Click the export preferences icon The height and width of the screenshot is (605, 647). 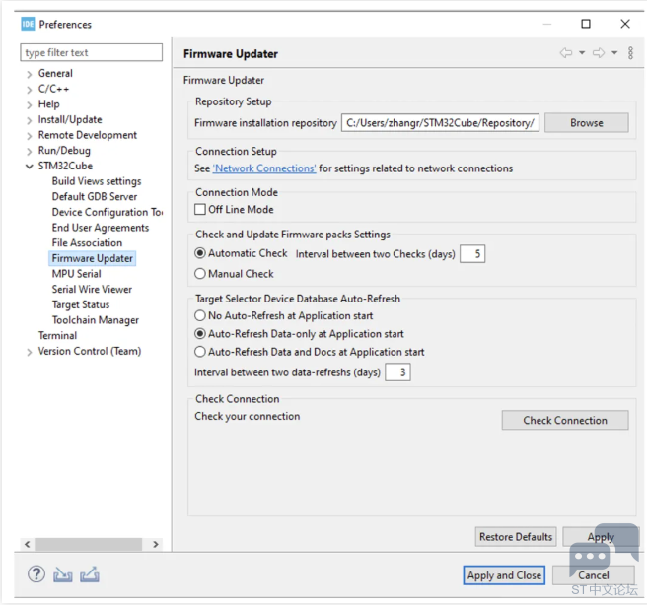pyautogui.click(x=90, y=574)
